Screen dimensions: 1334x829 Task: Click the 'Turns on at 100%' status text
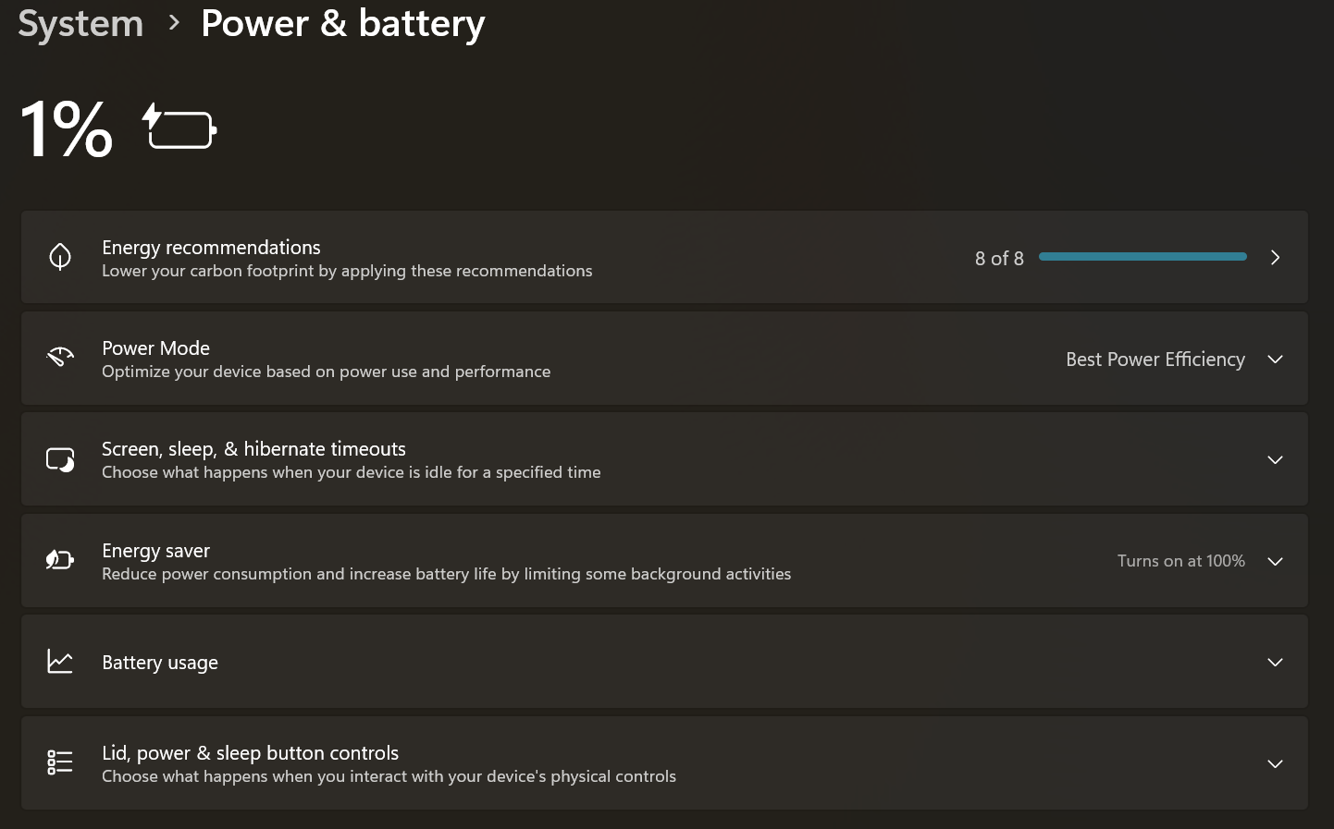pos(1180,561)
